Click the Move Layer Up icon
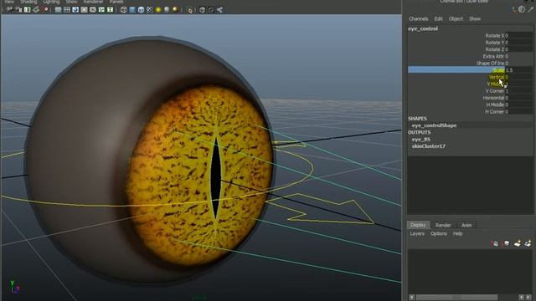This screenshot has width=536, height=301. pyautogui.click(x=495, y=243)
